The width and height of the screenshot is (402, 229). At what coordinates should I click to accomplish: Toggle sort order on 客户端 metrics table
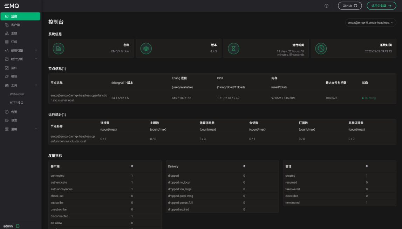(x=132, y=166)
